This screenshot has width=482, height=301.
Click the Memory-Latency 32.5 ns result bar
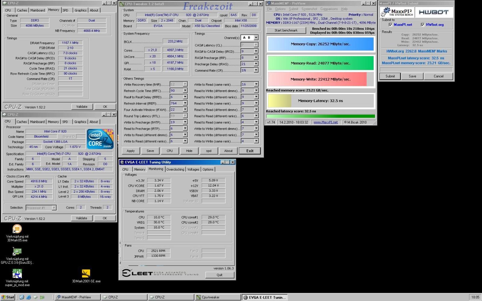[321, 101]
